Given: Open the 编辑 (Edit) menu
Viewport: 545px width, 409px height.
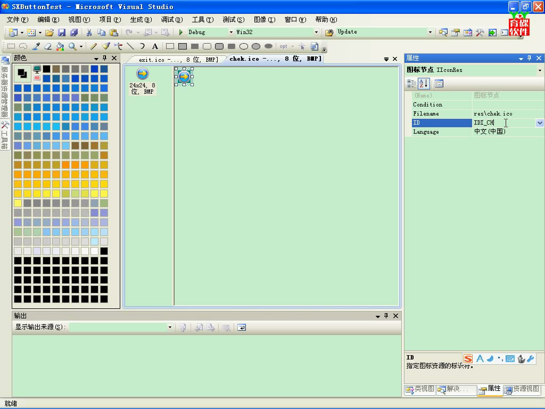Looking at the screenshot, I should pyautogui.click(x=48, y=20).
